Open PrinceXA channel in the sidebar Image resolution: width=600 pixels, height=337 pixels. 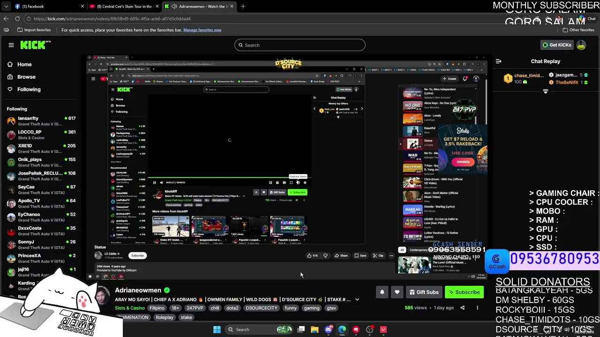coord(41,258)
